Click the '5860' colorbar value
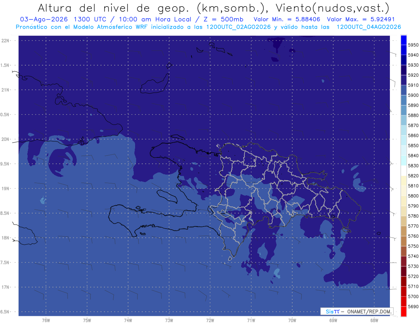Image resolution: width=420 pixels, height=325 pixels. tap(413, 135)
